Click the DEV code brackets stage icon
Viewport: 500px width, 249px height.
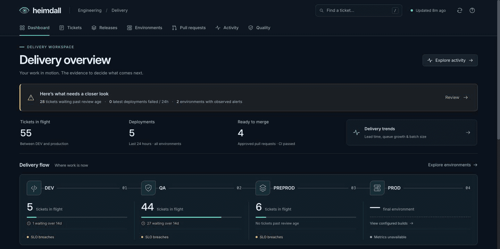point(34,188)
